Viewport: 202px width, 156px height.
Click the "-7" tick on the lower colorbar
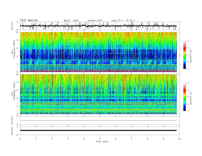188,111
